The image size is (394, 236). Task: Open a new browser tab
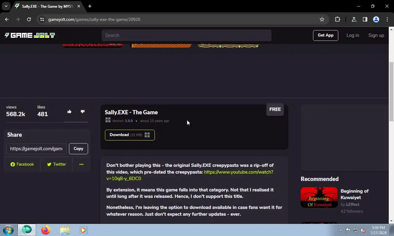90,6
